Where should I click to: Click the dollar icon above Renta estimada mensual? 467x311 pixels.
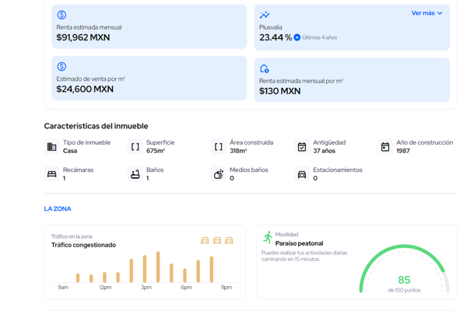(61, 15)
